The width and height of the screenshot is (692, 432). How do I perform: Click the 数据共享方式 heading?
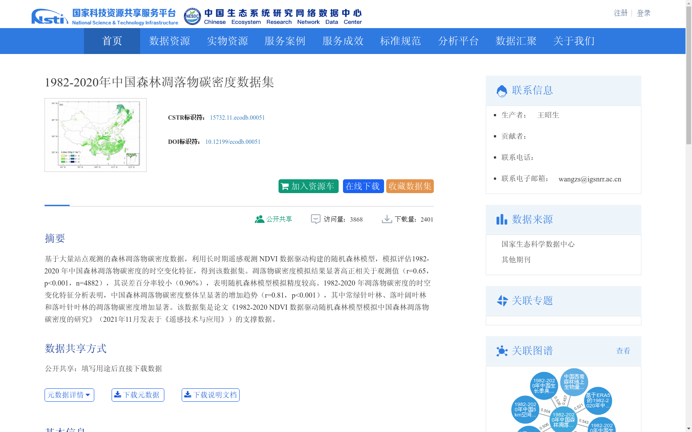(76, 349)
